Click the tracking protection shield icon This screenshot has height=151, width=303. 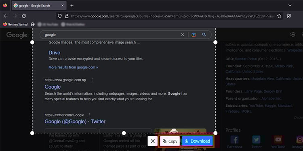[x=60, y=16]
